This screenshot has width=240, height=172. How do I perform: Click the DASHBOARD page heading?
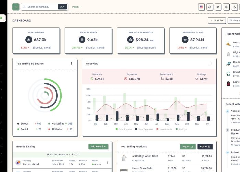[x=22, y=20]
